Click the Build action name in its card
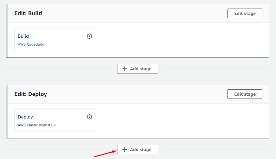Image resolution: width=276 pixels, height=159 pixels. click(23, 36)
